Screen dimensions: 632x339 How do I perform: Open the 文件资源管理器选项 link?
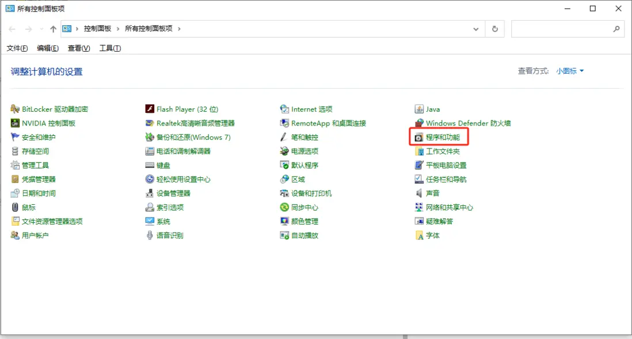(x=52, y=221)
